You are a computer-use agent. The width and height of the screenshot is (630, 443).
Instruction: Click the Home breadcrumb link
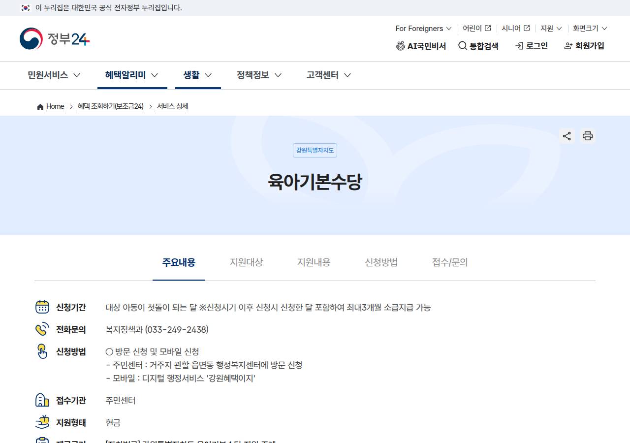point(55,106)
